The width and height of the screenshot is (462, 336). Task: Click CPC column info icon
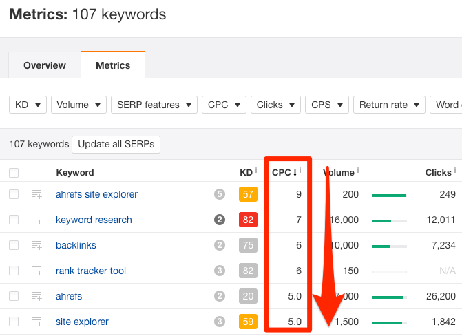[x=300, y=170]
